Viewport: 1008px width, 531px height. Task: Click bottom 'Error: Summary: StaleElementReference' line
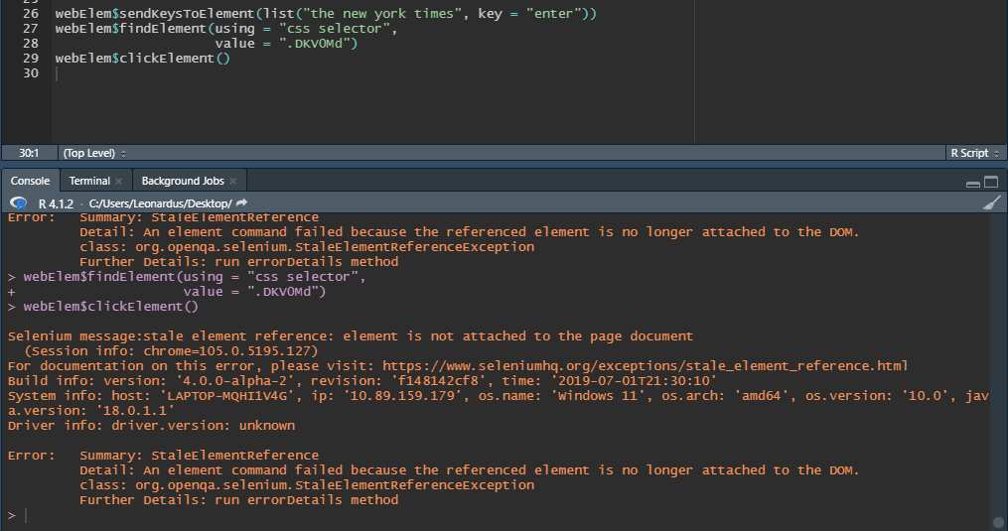point(163,456)
